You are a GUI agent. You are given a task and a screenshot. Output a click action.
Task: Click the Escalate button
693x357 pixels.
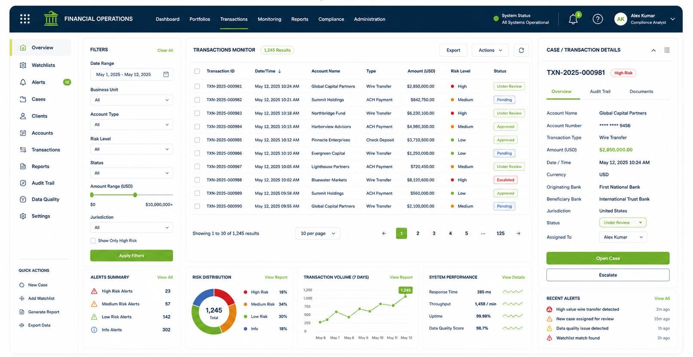point(608,275)
